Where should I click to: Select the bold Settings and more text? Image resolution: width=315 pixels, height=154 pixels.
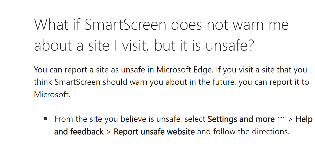click(241, 119)
